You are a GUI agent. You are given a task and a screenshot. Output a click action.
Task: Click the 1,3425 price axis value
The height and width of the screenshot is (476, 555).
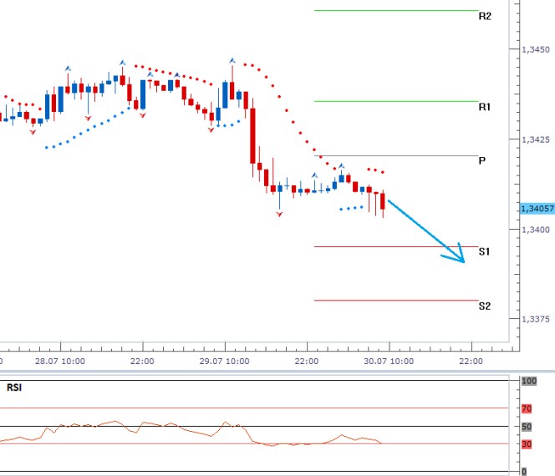coord(536,139)
